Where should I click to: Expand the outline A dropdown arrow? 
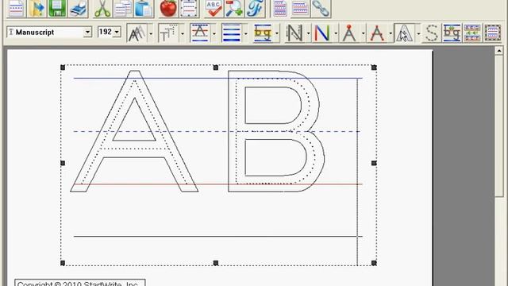[x=418, y=33]
